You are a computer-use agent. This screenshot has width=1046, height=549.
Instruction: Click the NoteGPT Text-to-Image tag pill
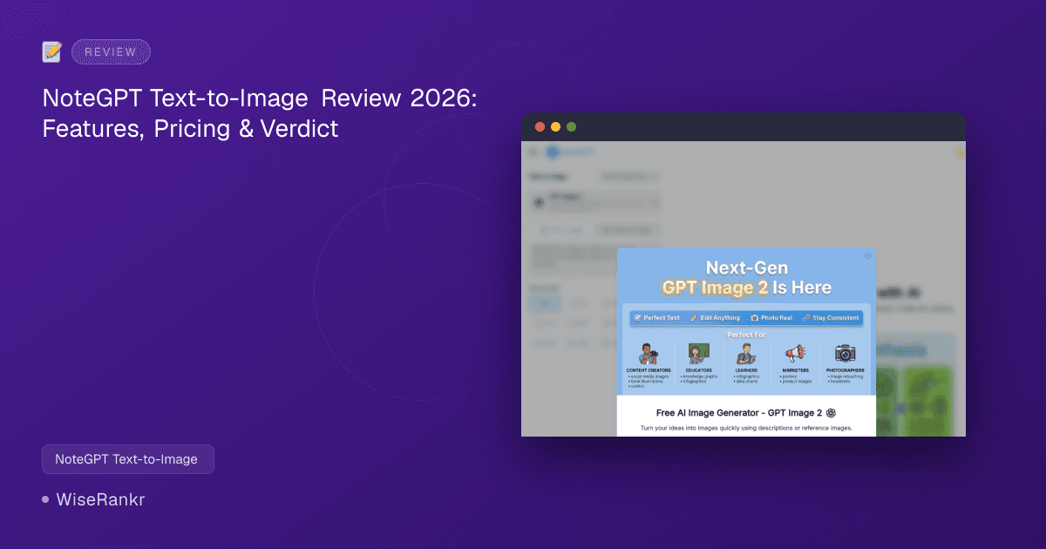pos(127,459)
